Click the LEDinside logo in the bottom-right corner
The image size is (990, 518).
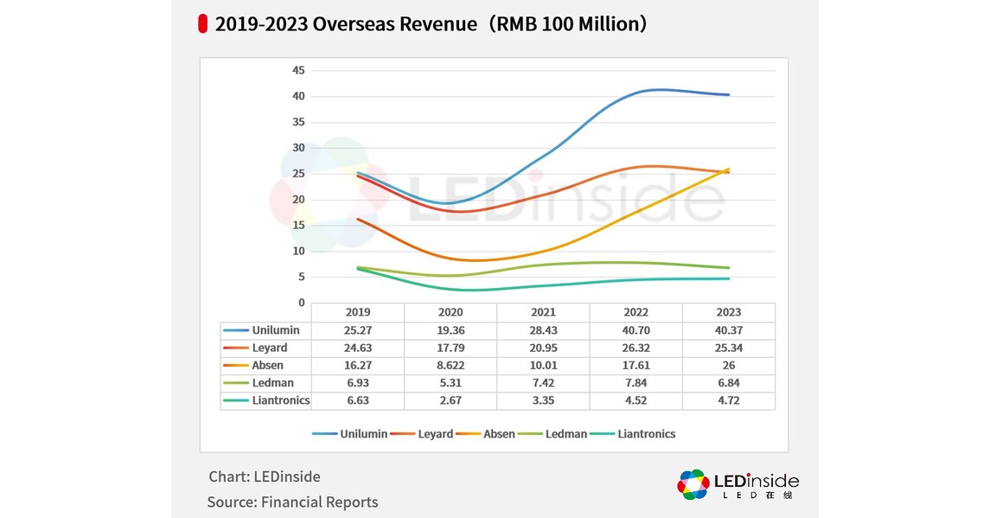pyautogui.click(x=738, y=484)
